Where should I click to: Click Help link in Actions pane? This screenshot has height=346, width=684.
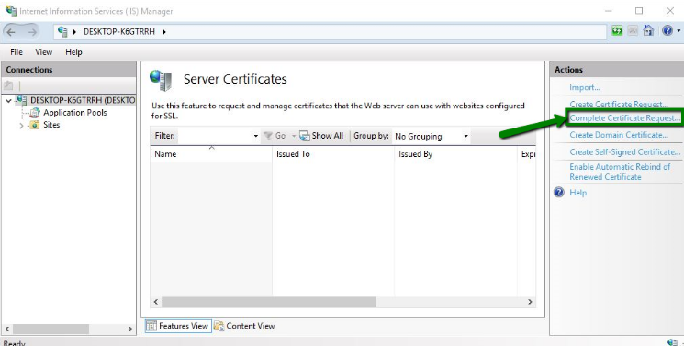click(x=578, y=193)
